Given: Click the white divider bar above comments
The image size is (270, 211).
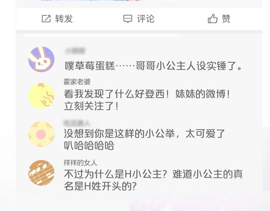Looking at the screenshot, I should coord(100,35).
